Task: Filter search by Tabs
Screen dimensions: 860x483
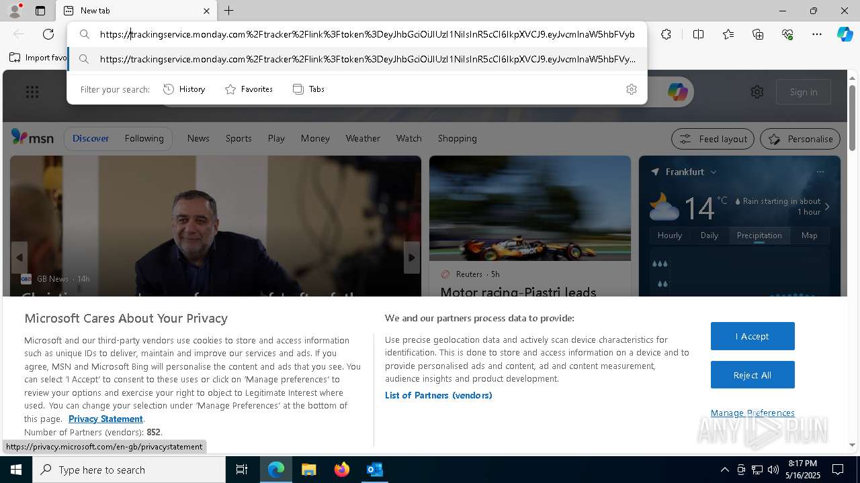Action: point(309,89)
